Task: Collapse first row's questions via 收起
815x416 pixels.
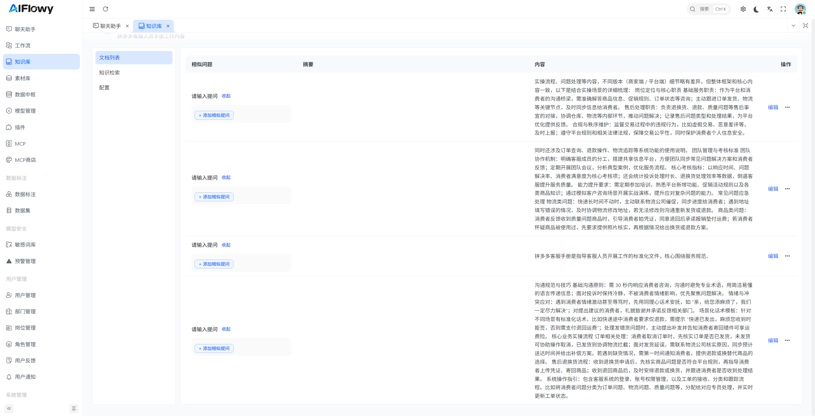Action: point(226,96)
